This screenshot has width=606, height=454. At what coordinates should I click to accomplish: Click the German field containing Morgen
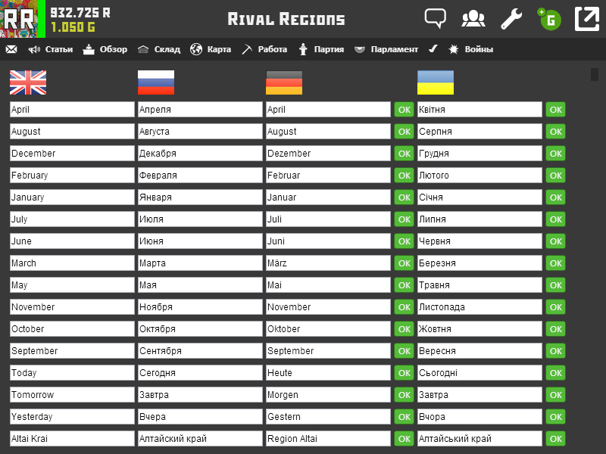[x=329, y=395]
